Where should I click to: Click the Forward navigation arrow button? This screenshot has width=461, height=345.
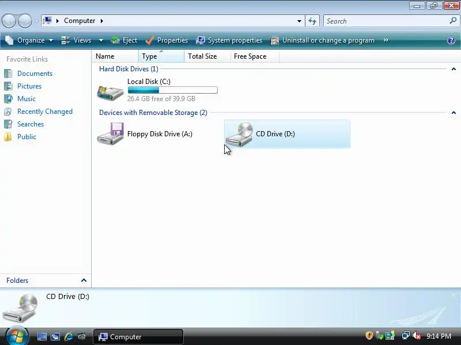[25, 21]
